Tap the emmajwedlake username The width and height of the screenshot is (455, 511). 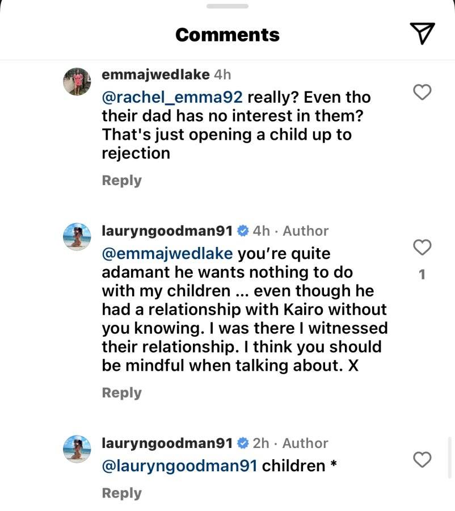click(155, 75)
